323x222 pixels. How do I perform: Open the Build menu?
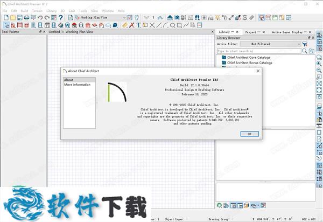tap(24, 11)
